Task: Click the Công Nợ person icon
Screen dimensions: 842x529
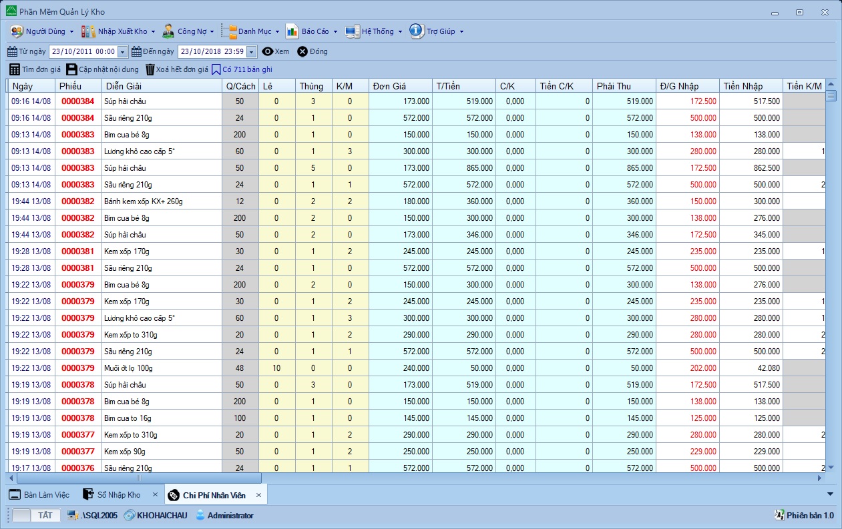Action: point(168,31)
